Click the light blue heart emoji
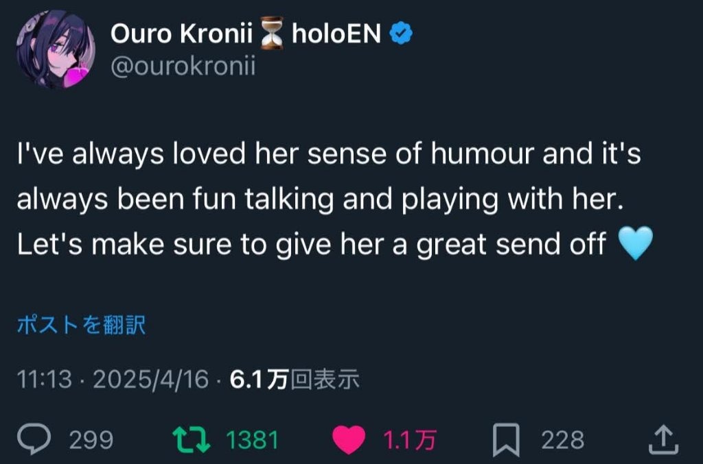 (x=635, y=243)
